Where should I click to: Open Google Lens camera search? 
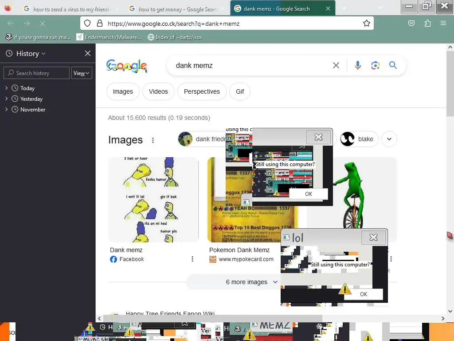click(375, 65)
